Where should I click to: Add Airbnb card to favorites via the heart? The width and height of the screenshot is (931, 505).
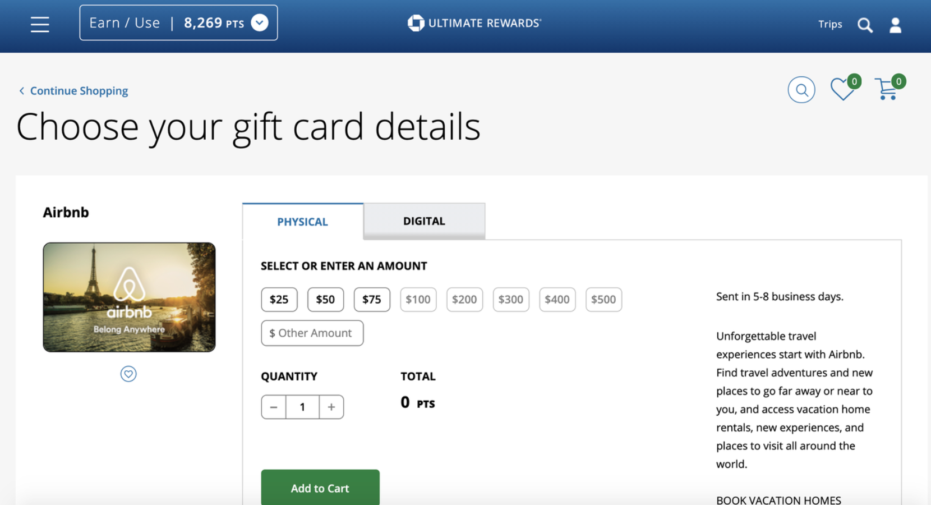[x=128, y=374]
